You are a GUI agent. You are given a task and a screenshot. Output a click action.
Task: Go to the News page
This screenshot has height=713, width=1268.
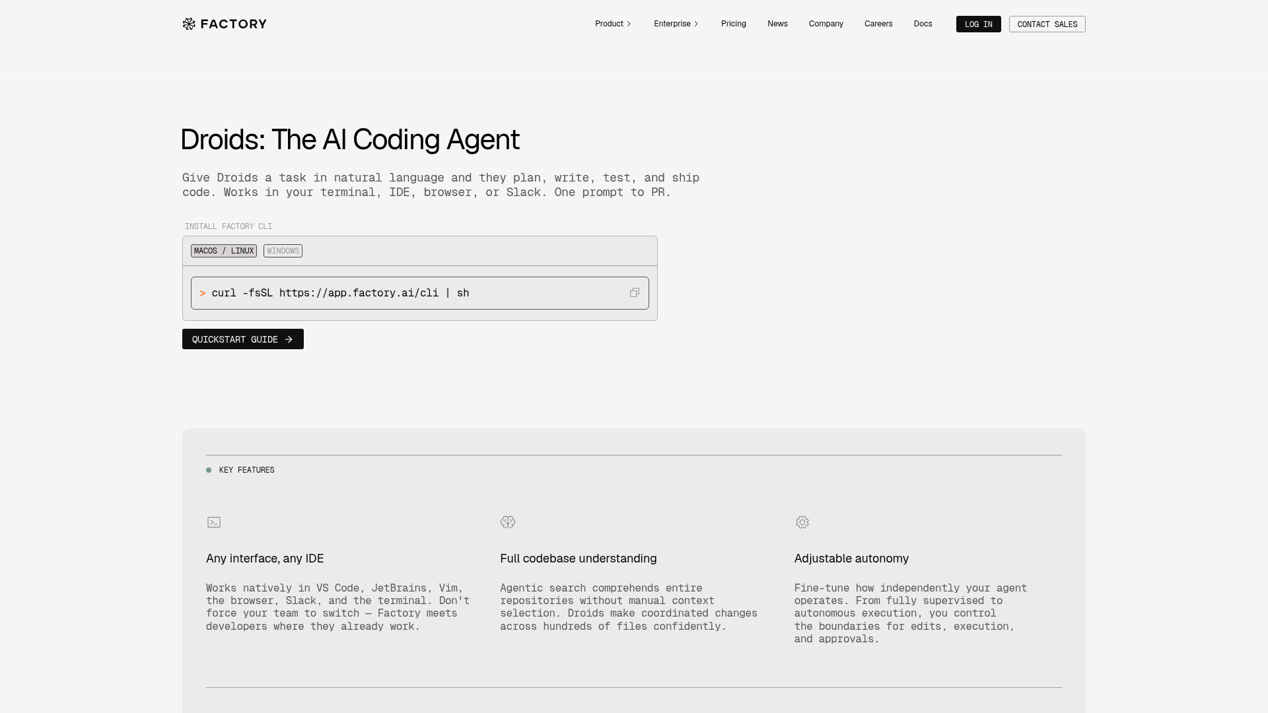coord(777,24)
